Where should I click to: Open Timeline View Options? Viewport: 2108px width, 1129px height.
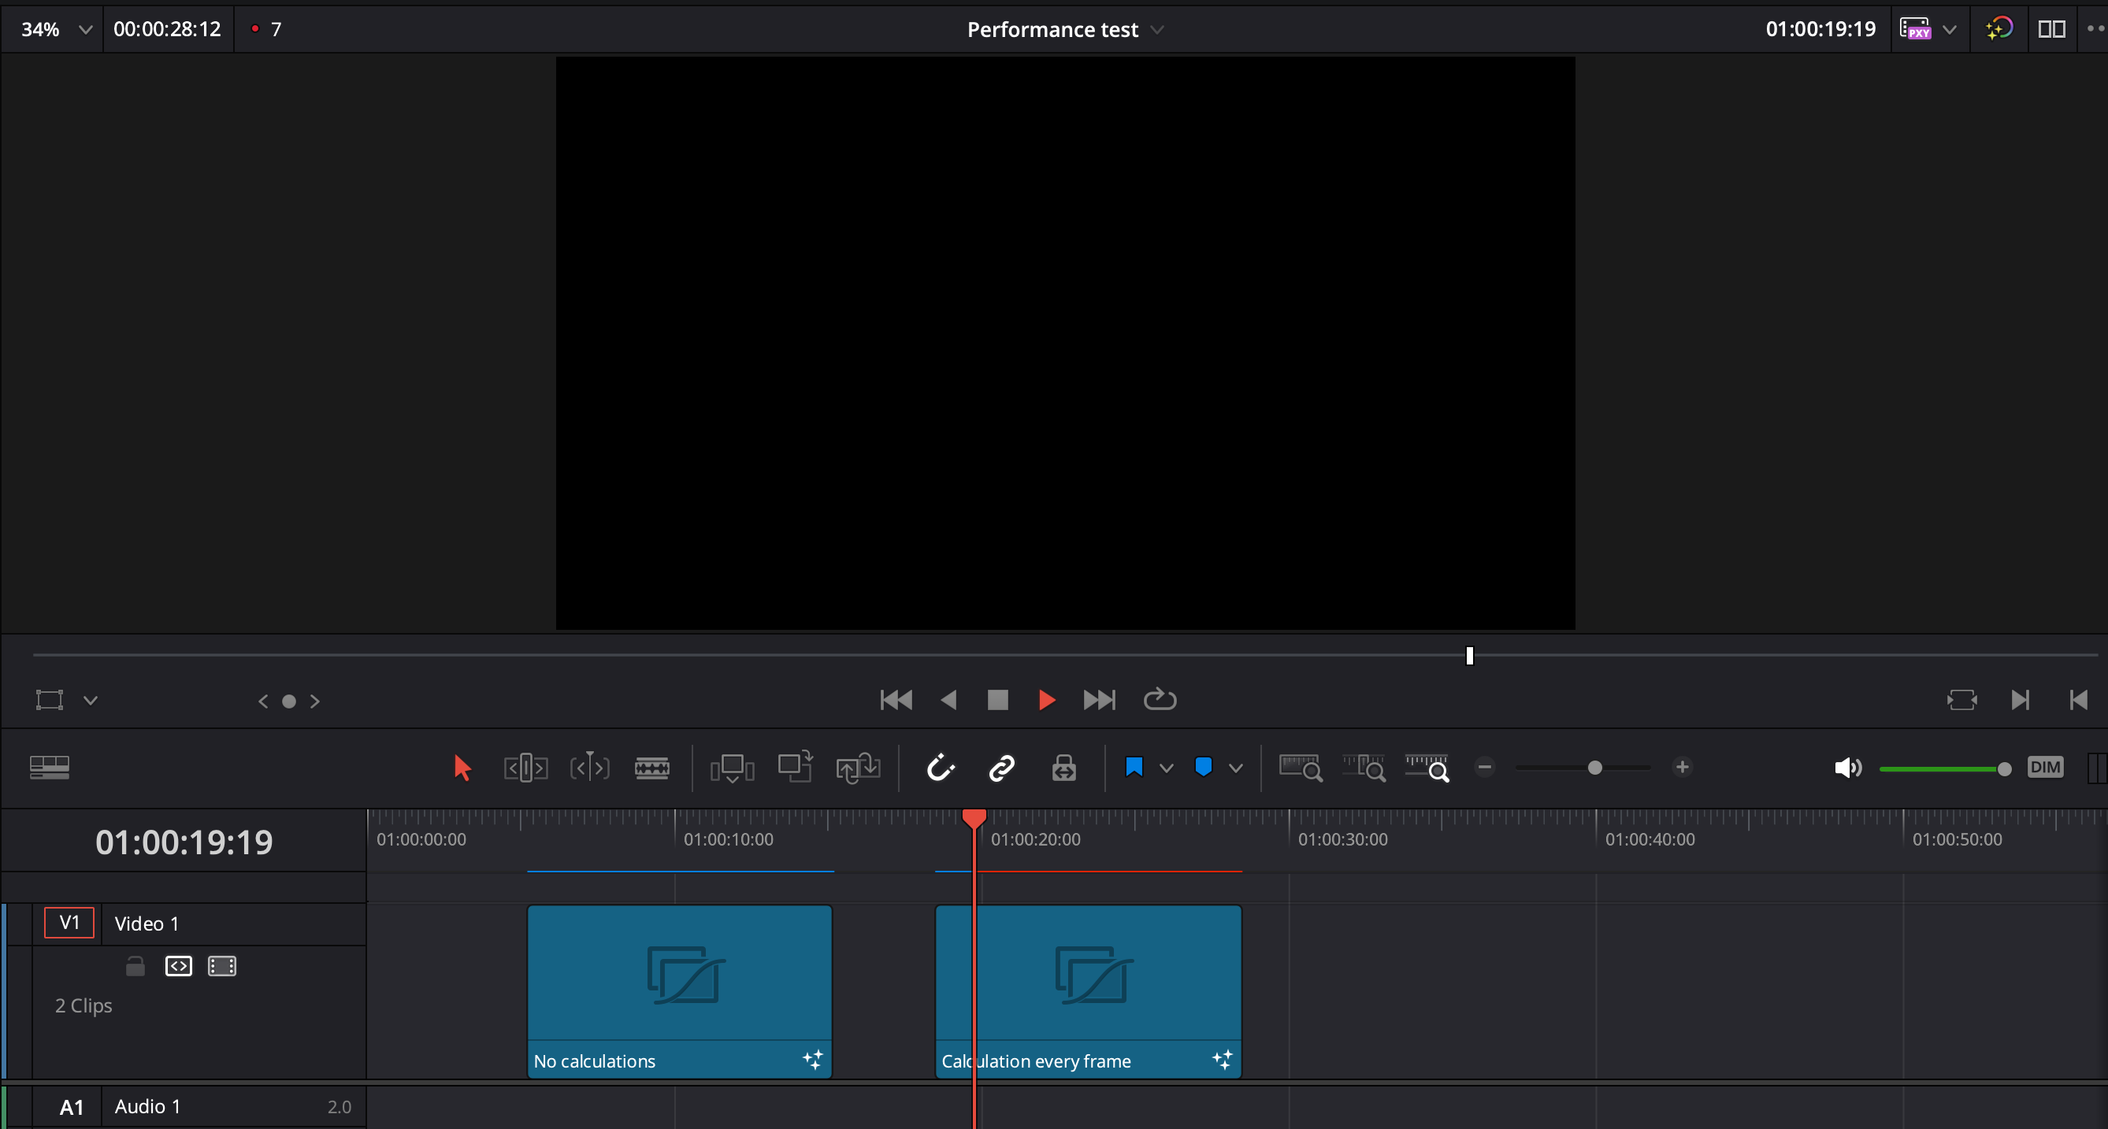pyautogui.click(x=49, y=767)
